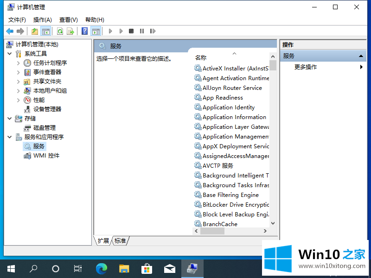
Task: Open the 操作(A) menu
Action: [42, 20]
